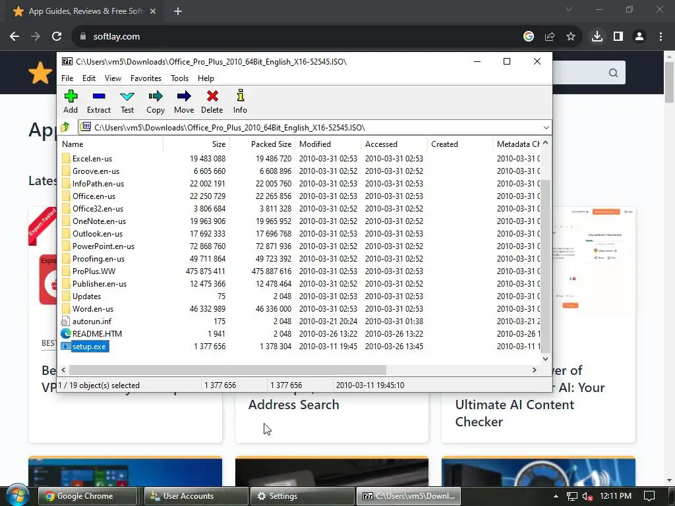
Task: Select the OneNote.en-us folder row
Action: [x=300, y=221]
